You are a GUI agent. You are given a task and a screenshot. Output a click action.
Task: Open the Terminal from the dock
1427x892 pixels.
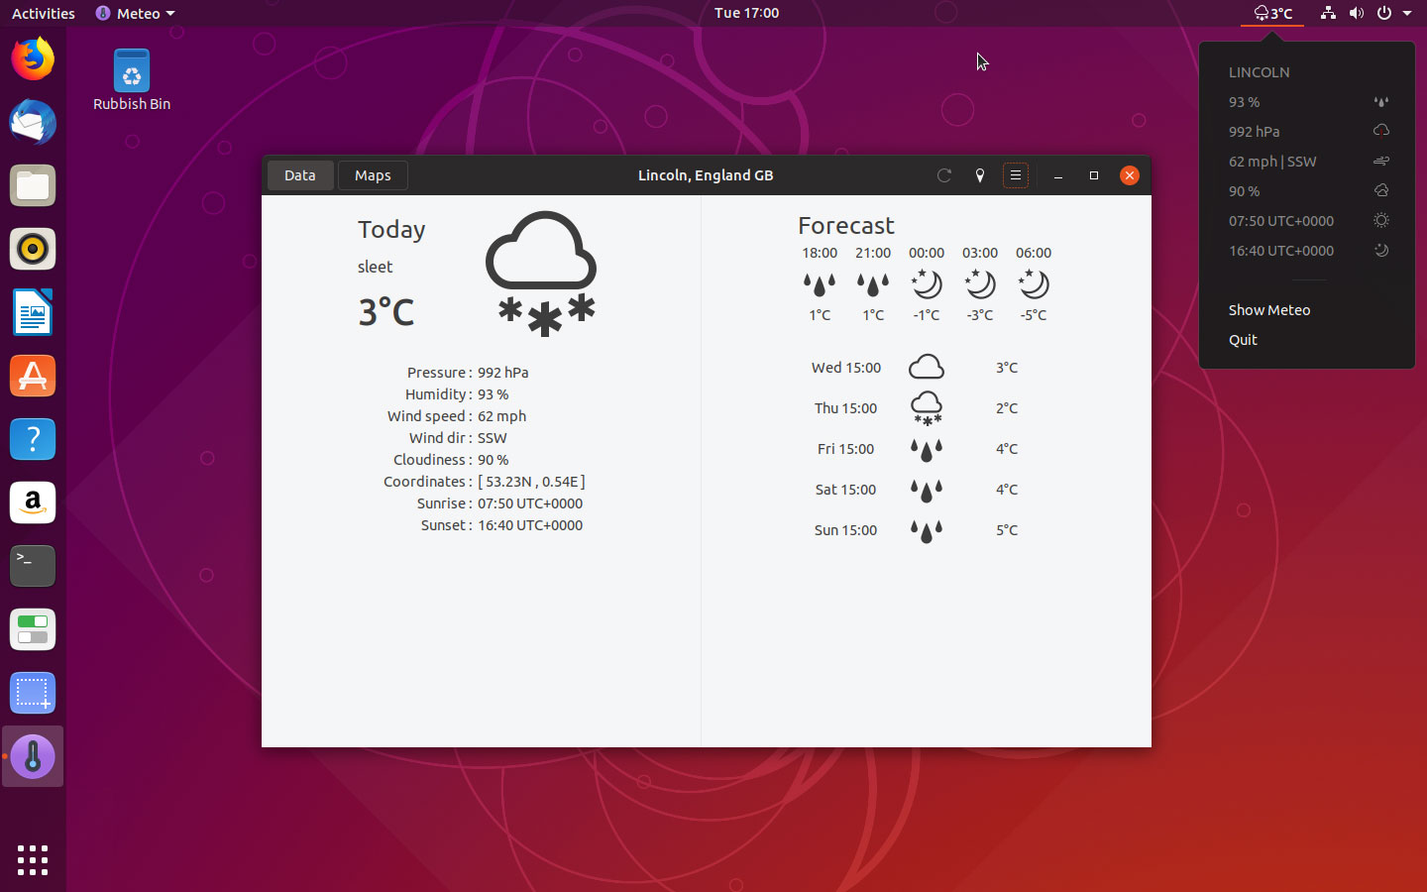point(33,566)
